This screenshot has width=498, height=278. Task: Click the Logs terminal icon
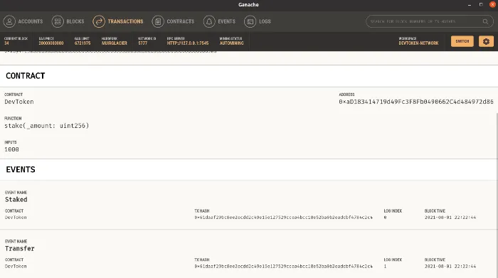click(250, 21)
